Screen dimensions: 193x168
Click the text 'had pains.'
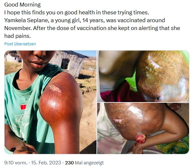point(17,36)
